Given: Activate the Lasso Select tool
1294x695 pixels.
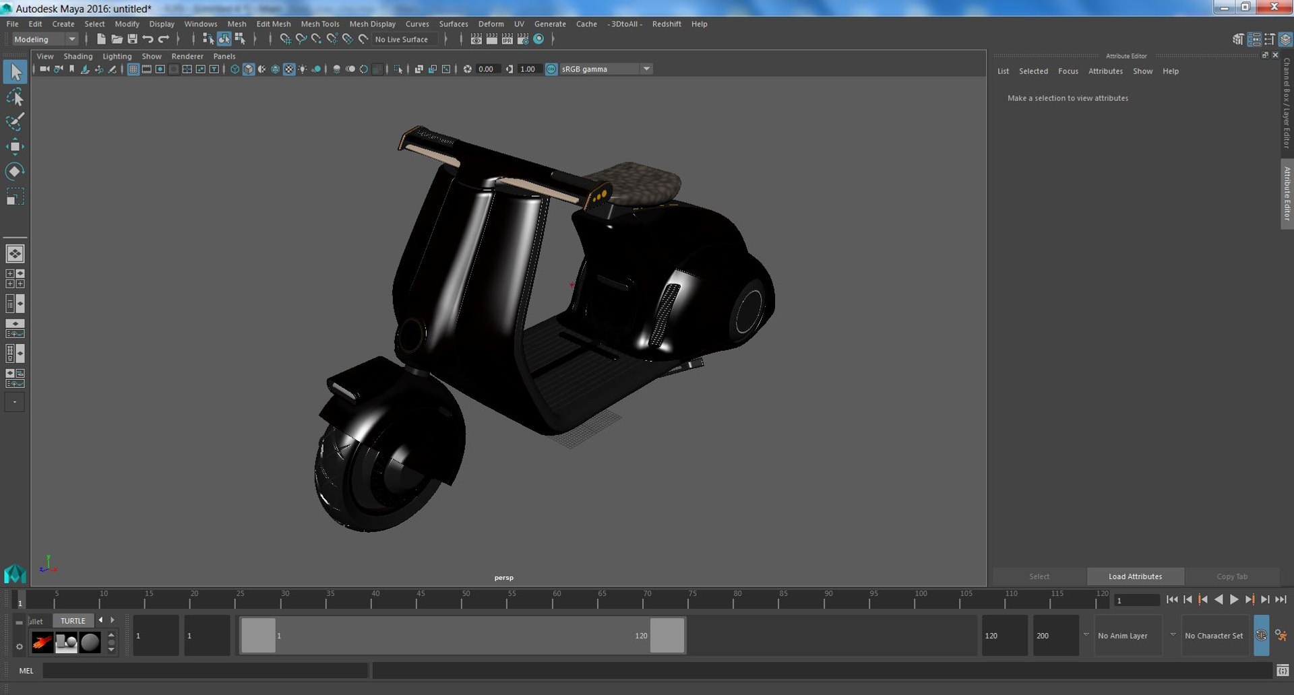Looking at the screenshot, I should click(15, 98).
